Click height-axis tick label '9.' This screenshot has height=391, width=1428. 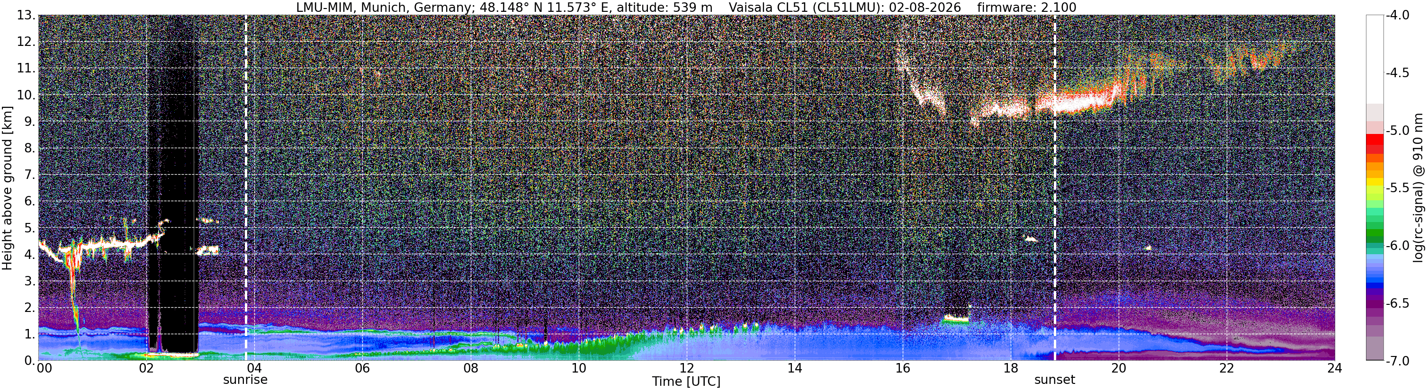coord(30,122)
